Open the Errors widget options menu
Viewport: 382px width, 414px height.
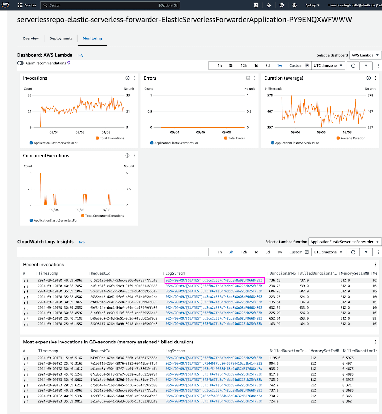click(255, 78)
